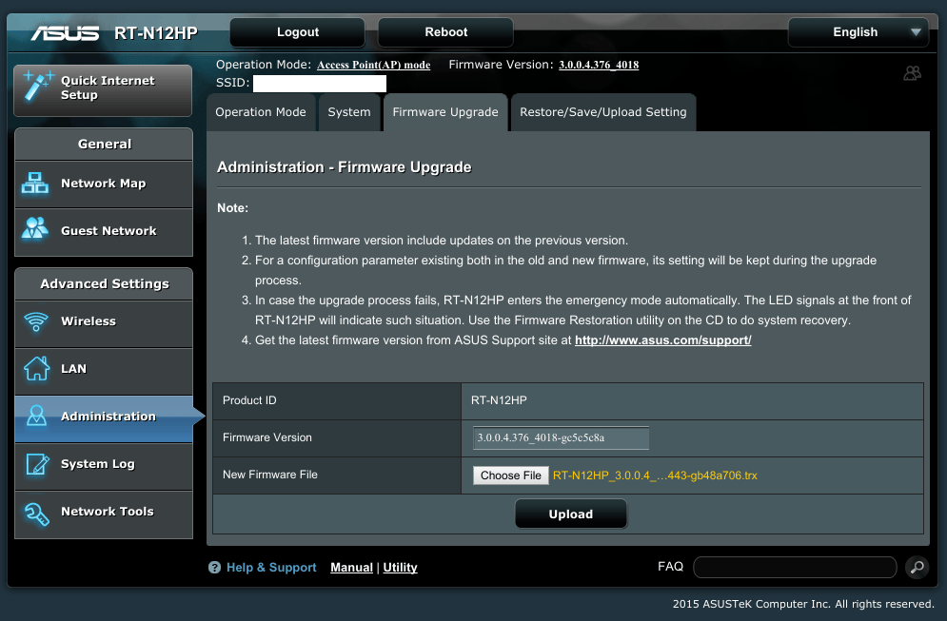Open the ASUS support site link
The height and width of the screenshot is (621, 947).
pyautogui.click(x=663, y=340)
